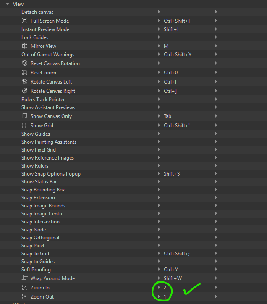This screenshot has width=267, height=304.
Task: Click the Ctrl+Shift+' shortcut for Show Grid
Action: tap(177, 126)
